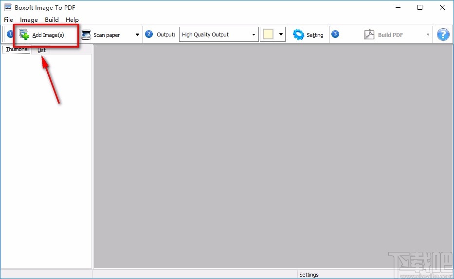Image resolution: width=454 pixels, height=279 pixels.
Task: Switch to the Thumbnail tab
Action: pos(17,50)
